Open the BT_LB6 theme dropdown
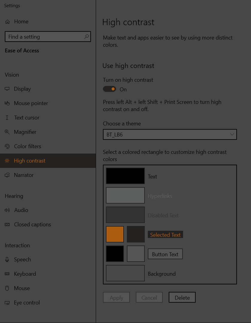251x323 pixels. (170, 134)
